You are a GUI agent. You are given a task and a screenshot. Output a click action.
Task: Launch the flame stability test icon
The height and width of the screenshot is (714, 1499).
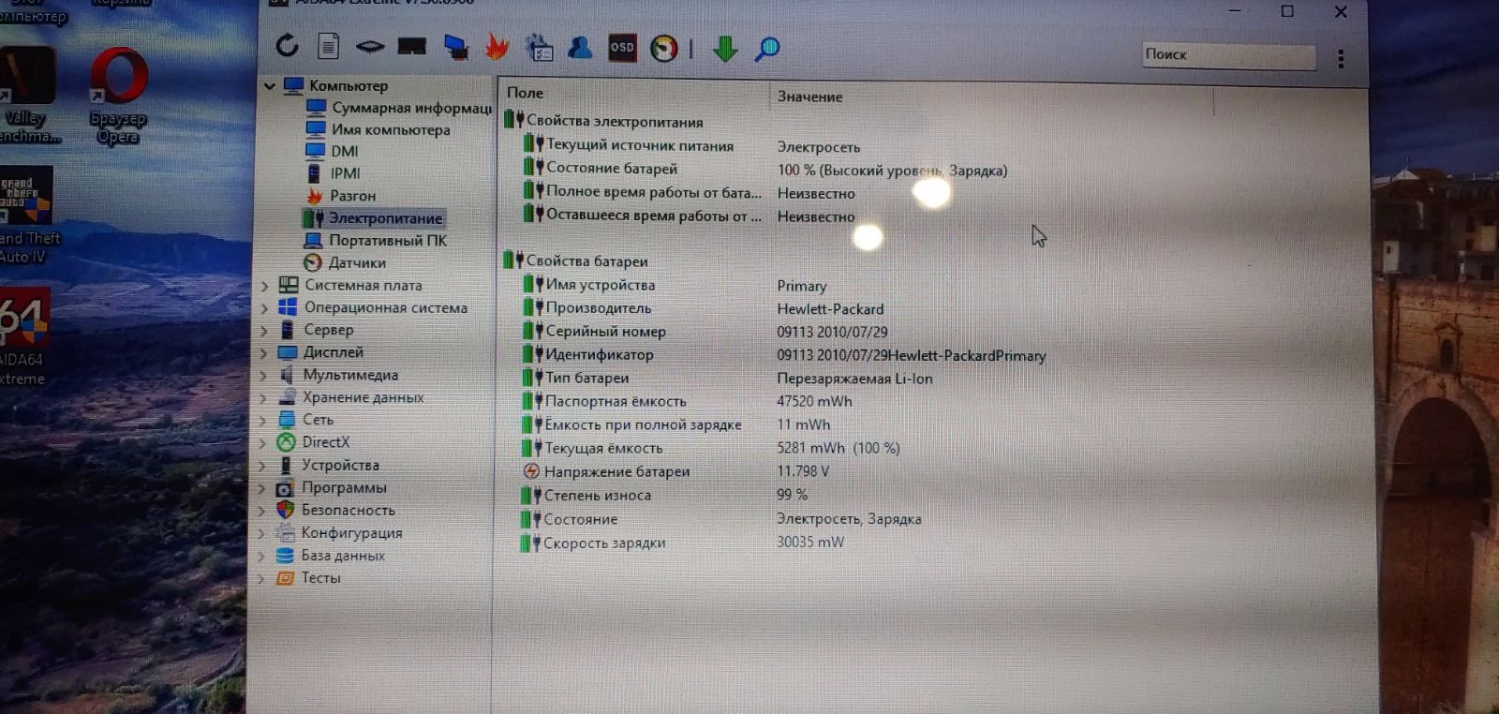tap(497, 46)
